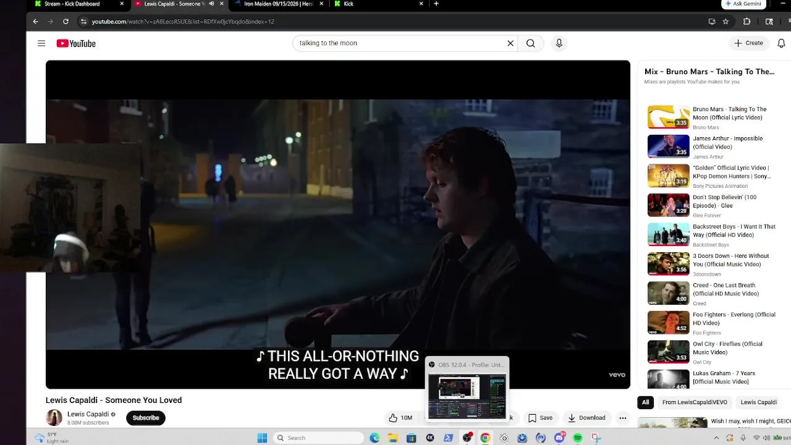Open the Mix - Bruno Mars playlist title
The width and height of the screenshot is (791, 445).
pos(709,72)
